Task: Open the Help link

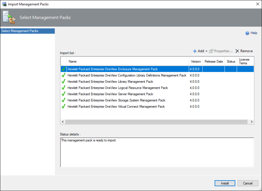Action: [x=254, y=33]
